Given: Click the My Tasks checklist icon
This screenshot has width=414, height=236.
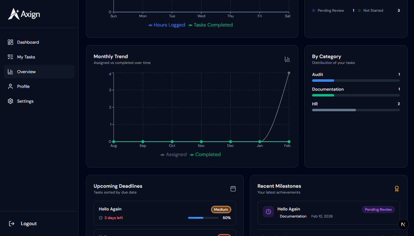Looking at the screenshot, I should coord(10,57).
